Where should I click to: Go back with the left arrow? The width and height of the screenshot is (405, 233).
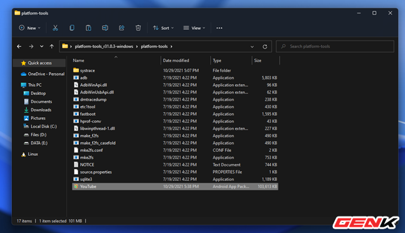coord(19,46)
